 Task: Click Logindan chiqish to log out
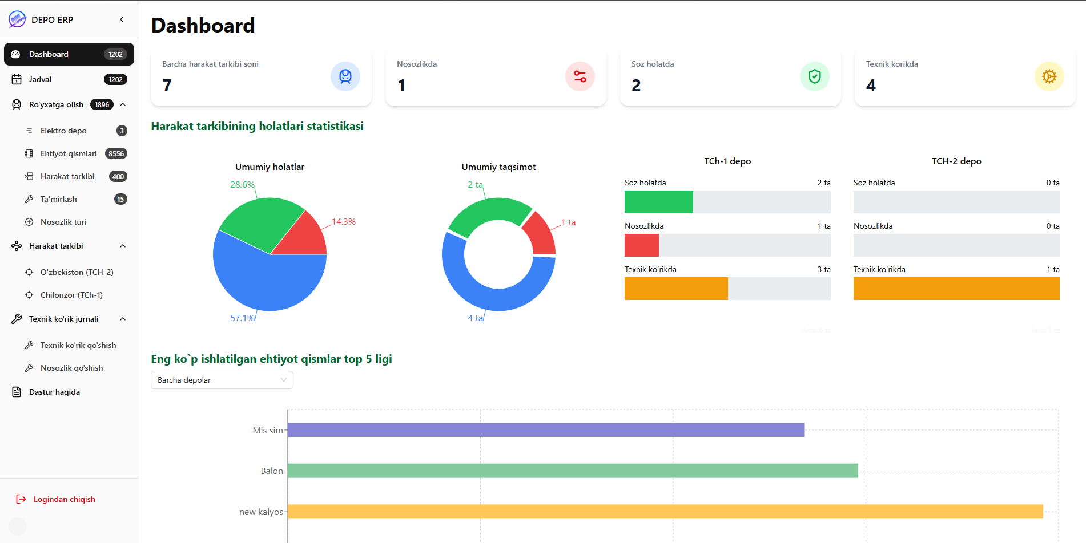tap(64, 500)
